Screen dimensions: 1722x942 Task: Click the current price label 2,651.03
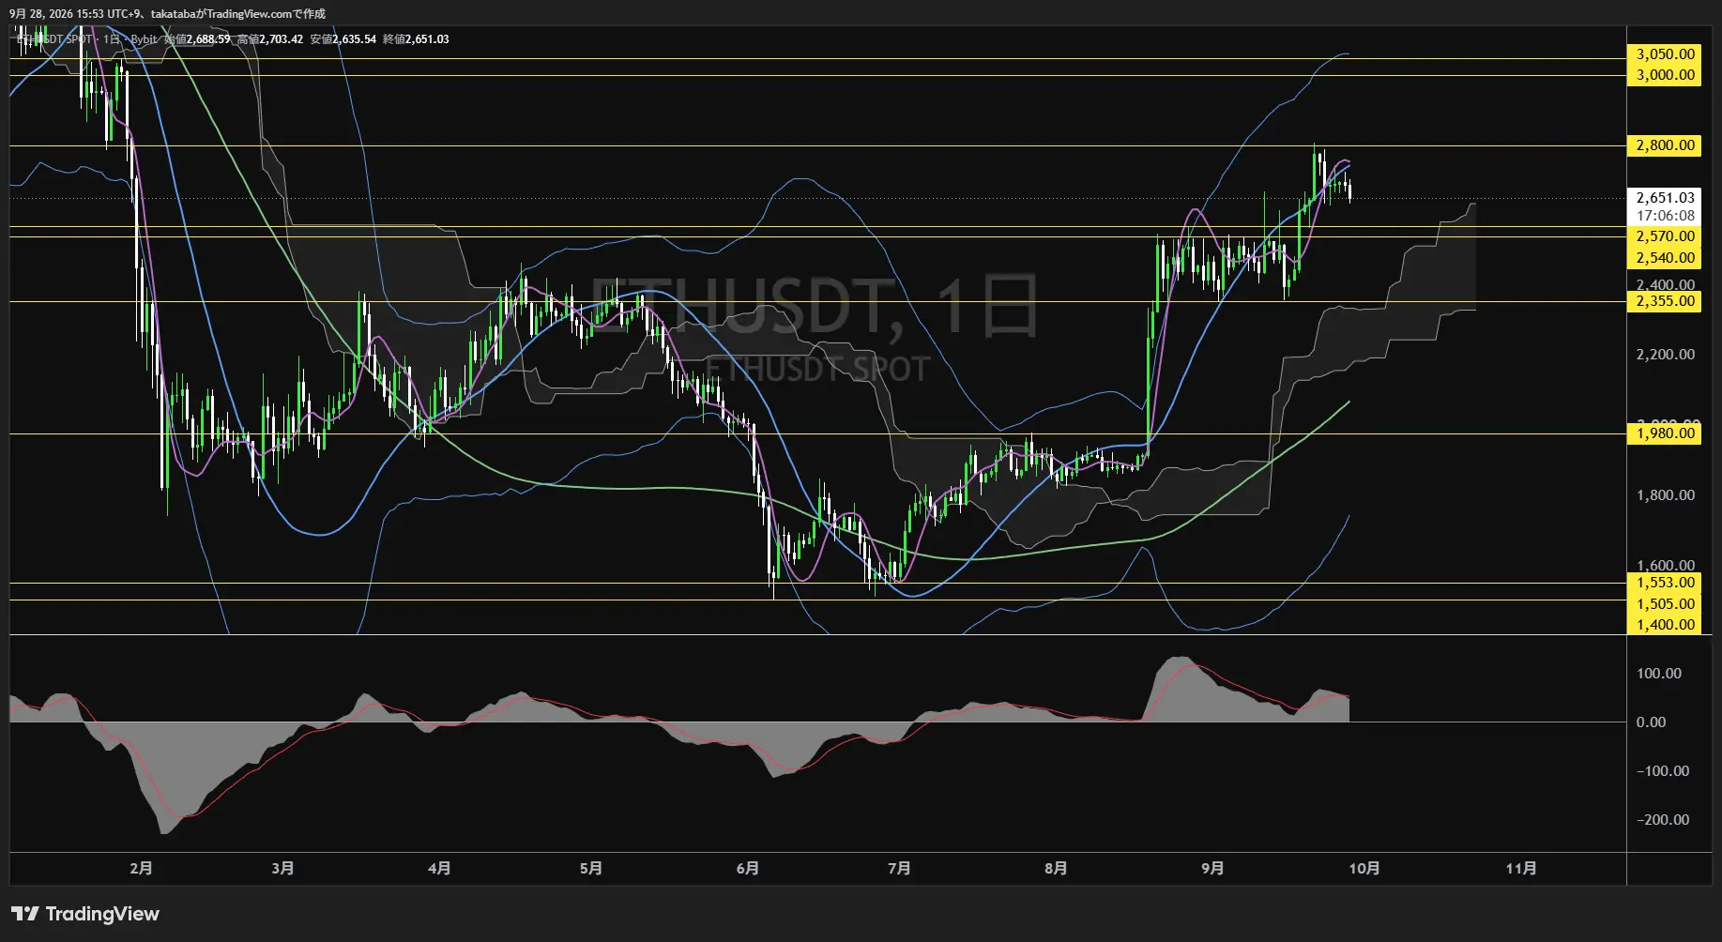pos(1665,198)
